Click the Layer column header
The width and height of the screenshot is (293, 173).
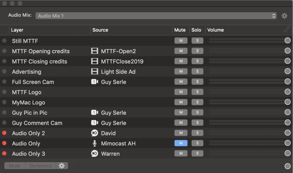17,30
